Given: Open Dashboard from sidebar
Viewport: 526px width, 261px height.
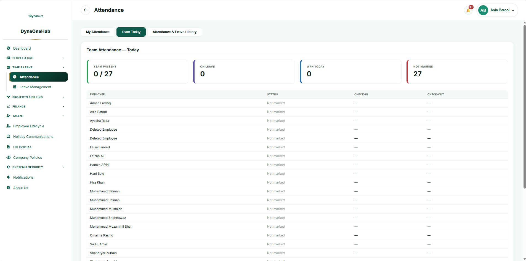Looking at the screenshot, I should 22,48.
